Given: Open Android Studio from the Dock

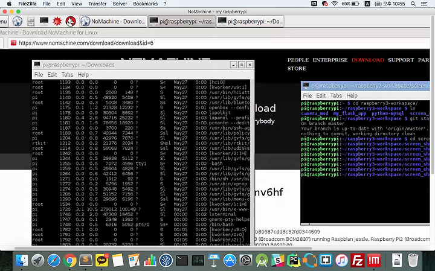Looking at the screenshot, I should coord(262,261).
